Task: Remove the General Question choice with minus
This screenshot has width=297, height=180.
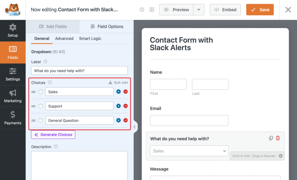Action: 126,120
